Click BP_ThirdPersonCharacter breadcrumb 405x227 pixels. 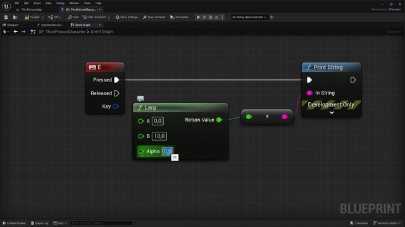click(62, 32)
